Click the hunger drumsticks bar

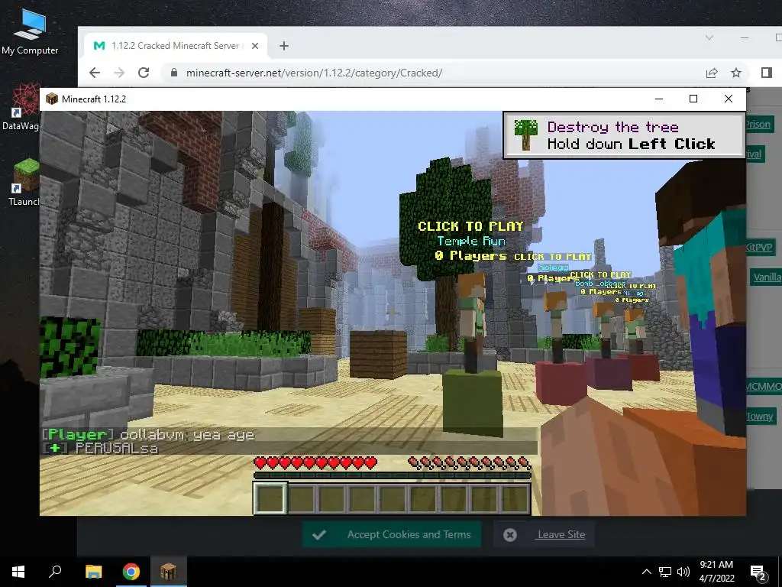(470, 463)
